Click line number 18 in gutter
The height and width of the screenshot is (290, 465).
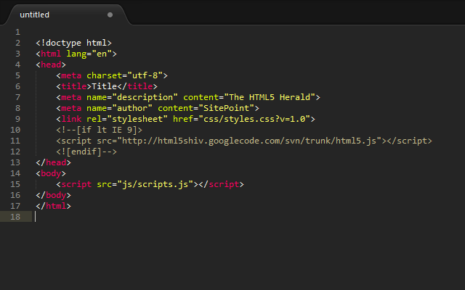coord(15,217)
